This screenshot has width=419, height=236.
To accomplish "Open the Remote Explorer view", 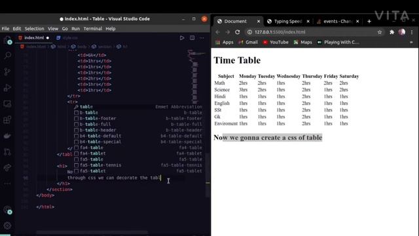I will 7,104.
